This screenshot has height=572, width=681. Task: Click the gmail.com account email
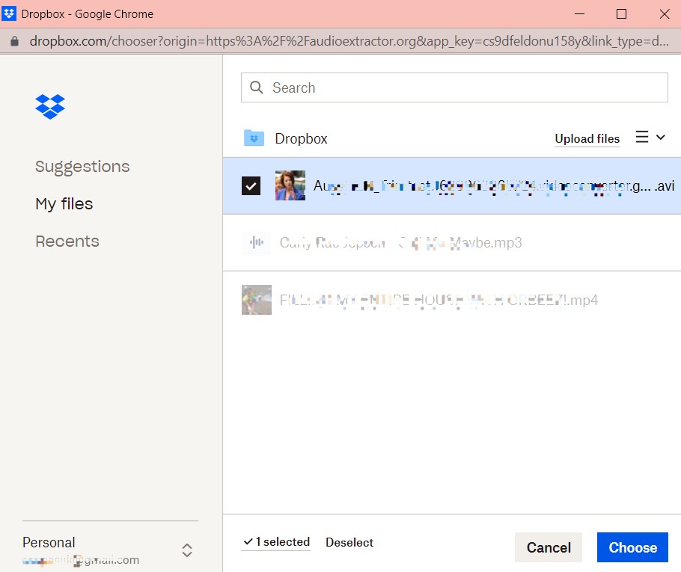coord(81,560)
